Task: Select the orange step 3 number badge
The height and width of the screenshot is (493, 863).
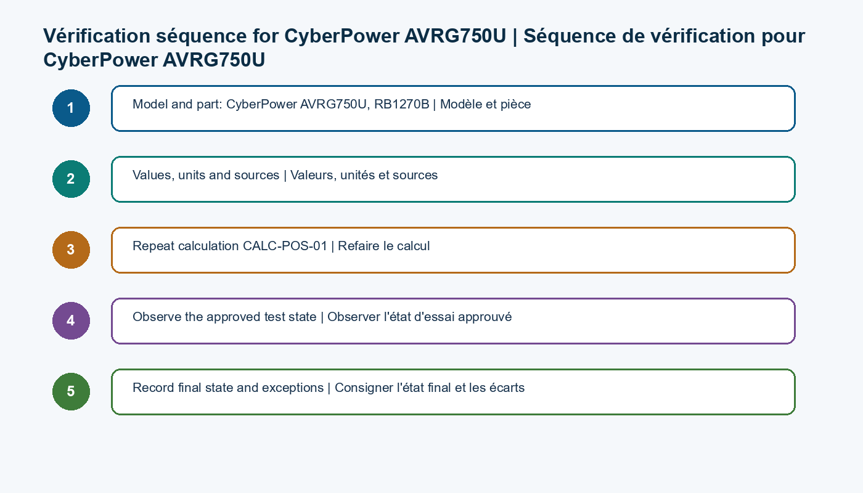Action: click(x=71, y=250)
